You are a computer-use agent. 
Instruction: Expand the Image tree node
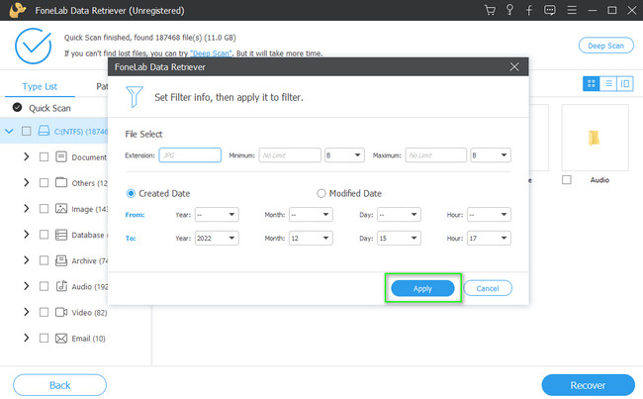click(x=27, y=209)
